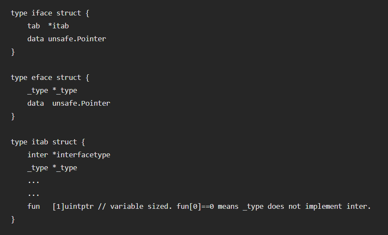Click "unsafe.Pointer" in the eface struct
388x235 pixels.
click(x=81, y=103)
